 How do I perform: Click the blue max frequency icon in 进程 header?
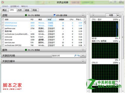[54, 15]
